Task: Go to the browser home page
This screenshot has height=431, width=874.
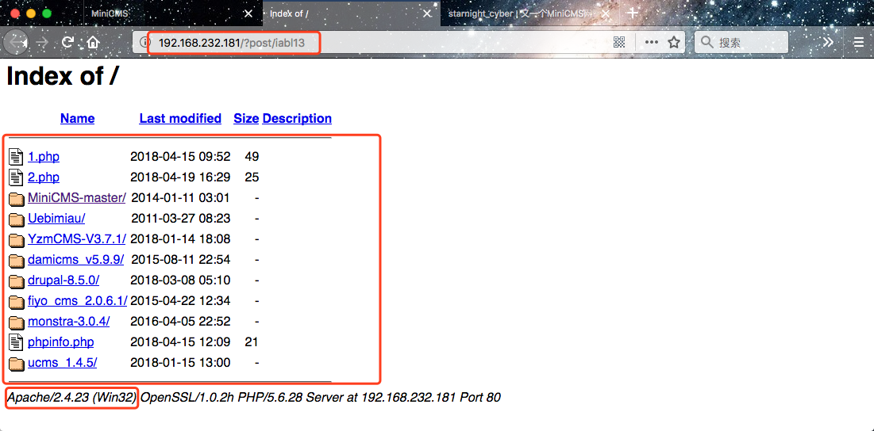Action: [x=93, y=42]
